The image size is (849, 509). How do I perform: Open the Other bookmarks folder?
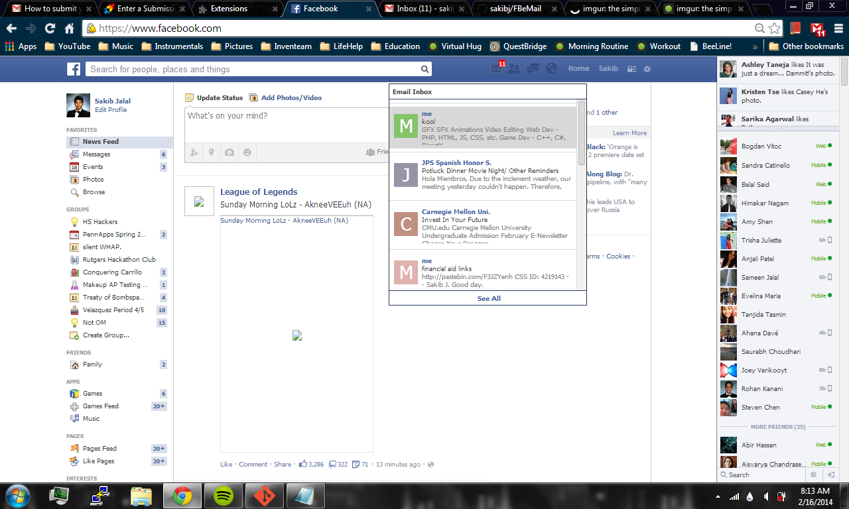(x=807, y=46)
